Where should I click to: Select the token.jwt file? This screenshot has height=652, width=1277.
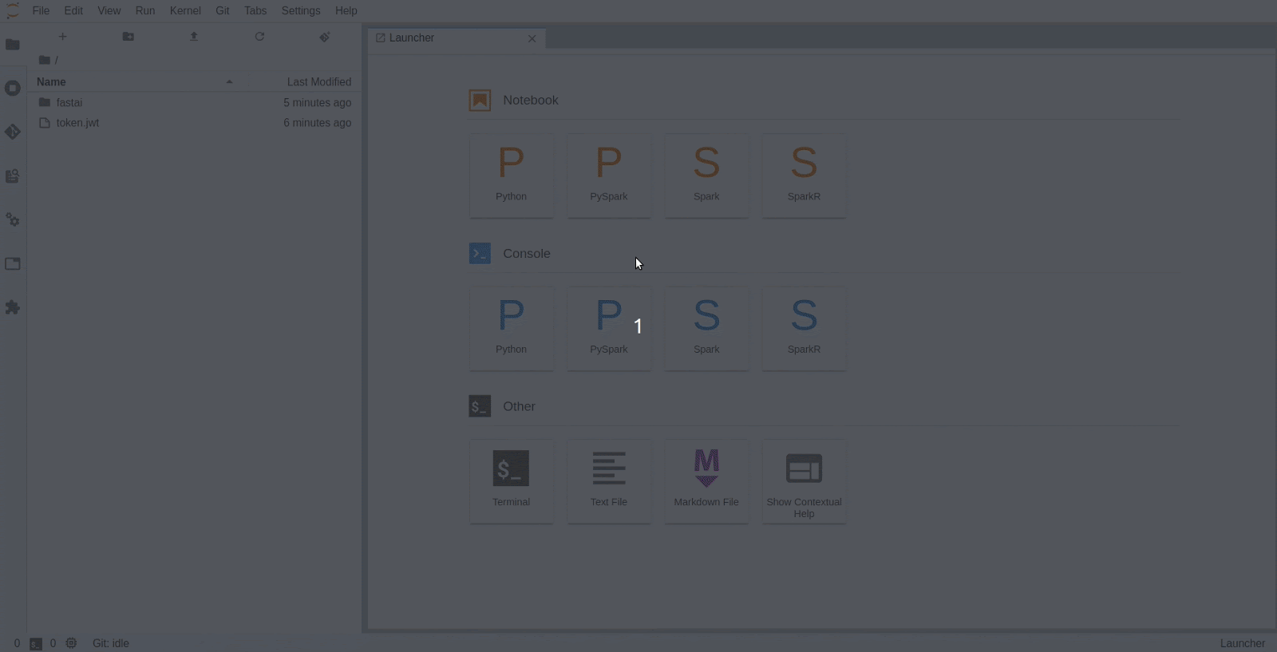(x=77, y=123)
